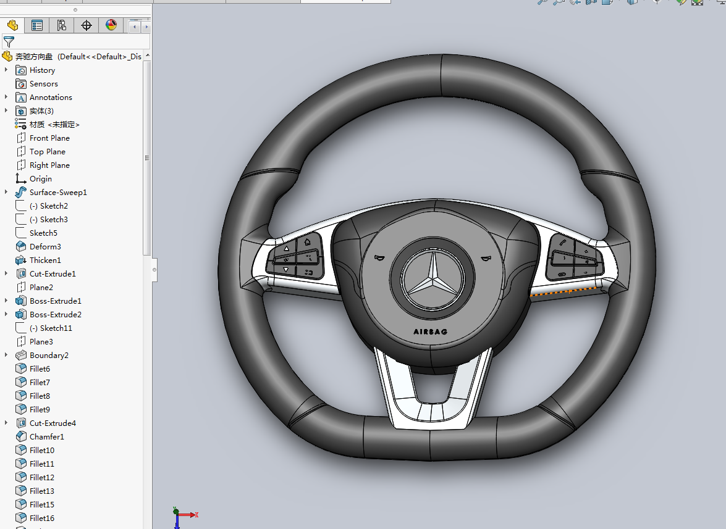The width and height of the screenshot is (726, 529).
Task: Click the Deform3 feature icon
Action: (x=21, y=246)
